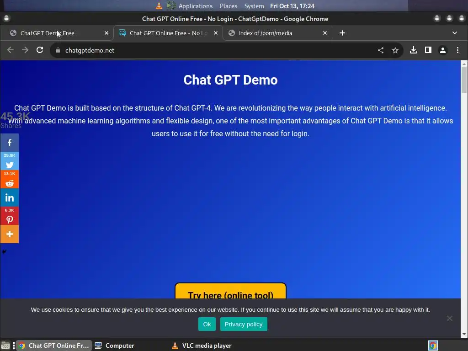Screen dimensions: 468x351
Task: Collapse the share sidebar arrow
Action: [4, 251]
